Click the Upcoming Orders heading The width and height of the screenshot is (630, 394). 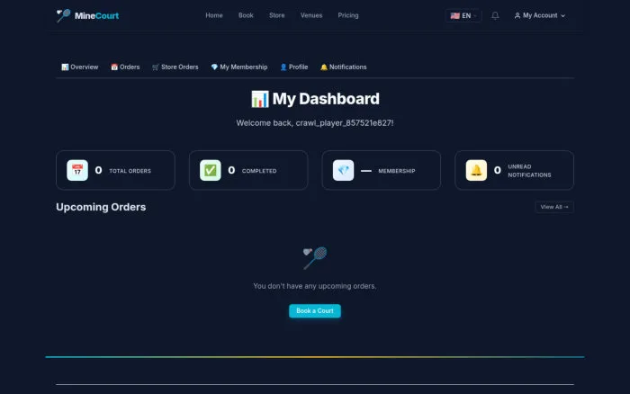[x=101, y=207]
